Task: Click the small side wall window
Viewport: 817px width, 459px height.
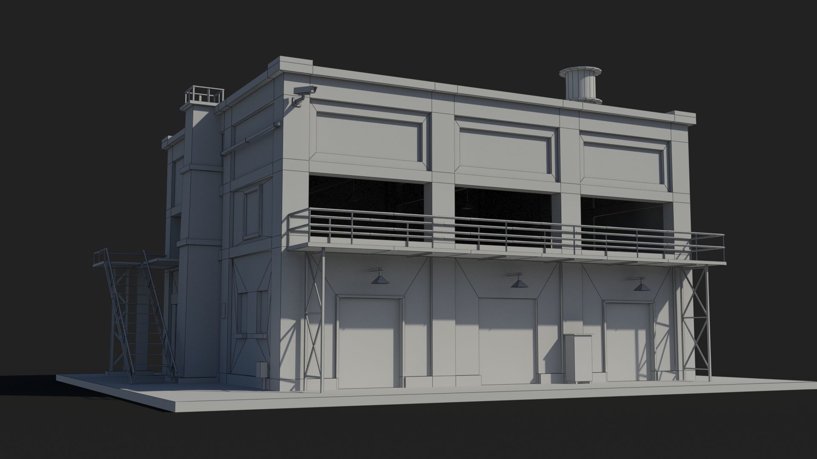Action: click(252, 212)
